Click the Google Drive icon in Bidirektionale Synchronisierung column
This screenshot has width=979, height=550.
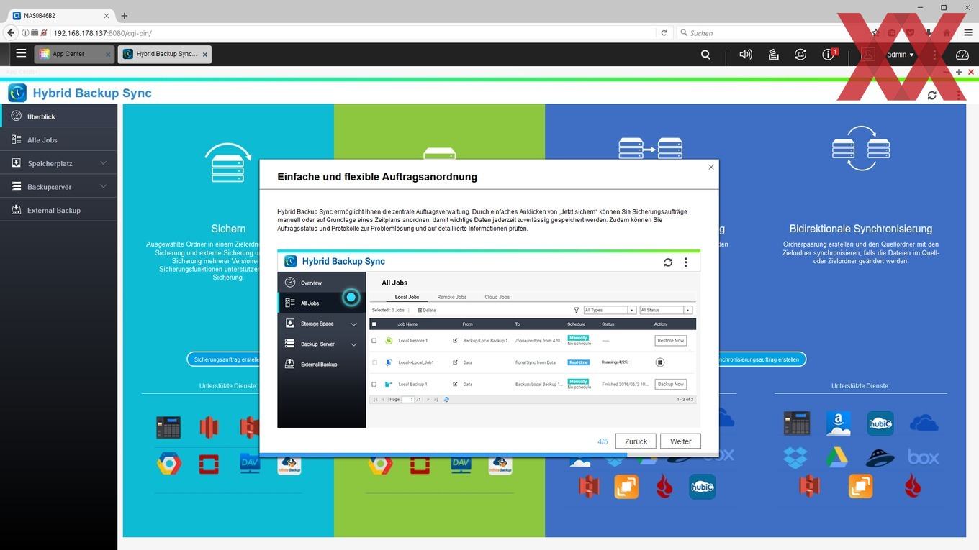pos(837,457)
